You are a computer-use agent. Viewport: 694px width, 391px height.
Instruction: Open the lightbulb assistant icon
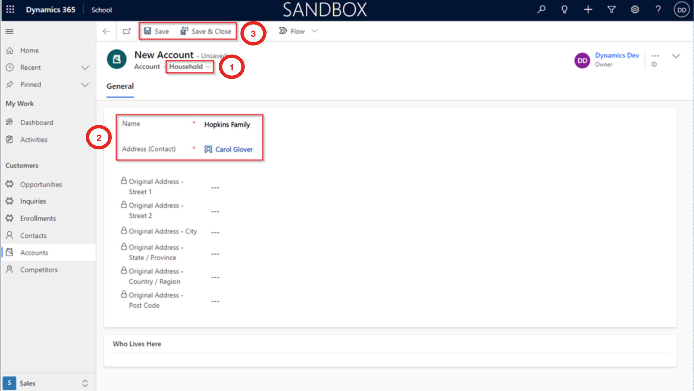[564, 10]
